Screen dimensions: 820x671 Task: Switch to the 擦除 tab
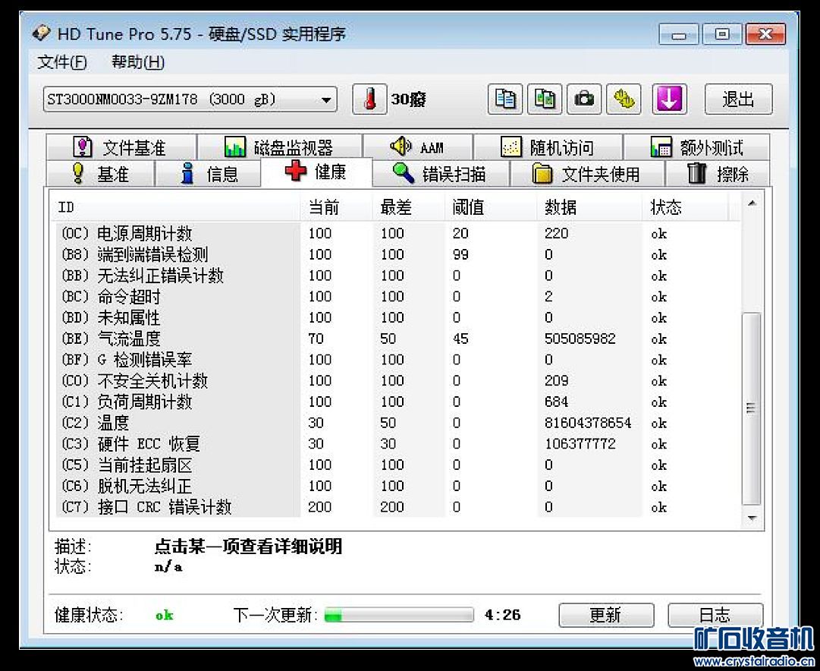coord(717,173)
